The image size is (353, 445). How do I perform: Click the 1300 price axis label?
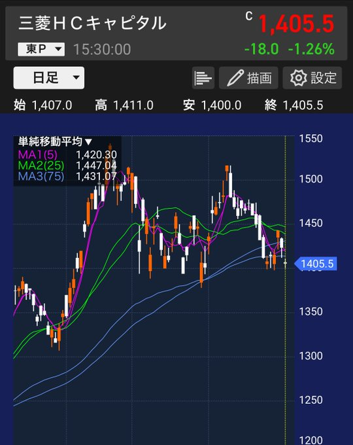(x=311, y=356)
